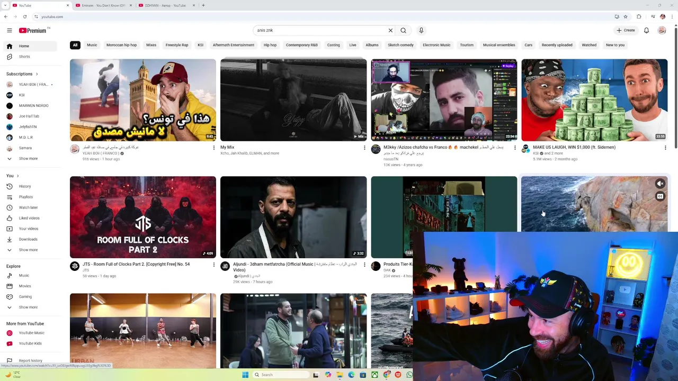The image size is (678, 381).
Task: Open more options for the My Mix video
Action: (x=364, y=148)
